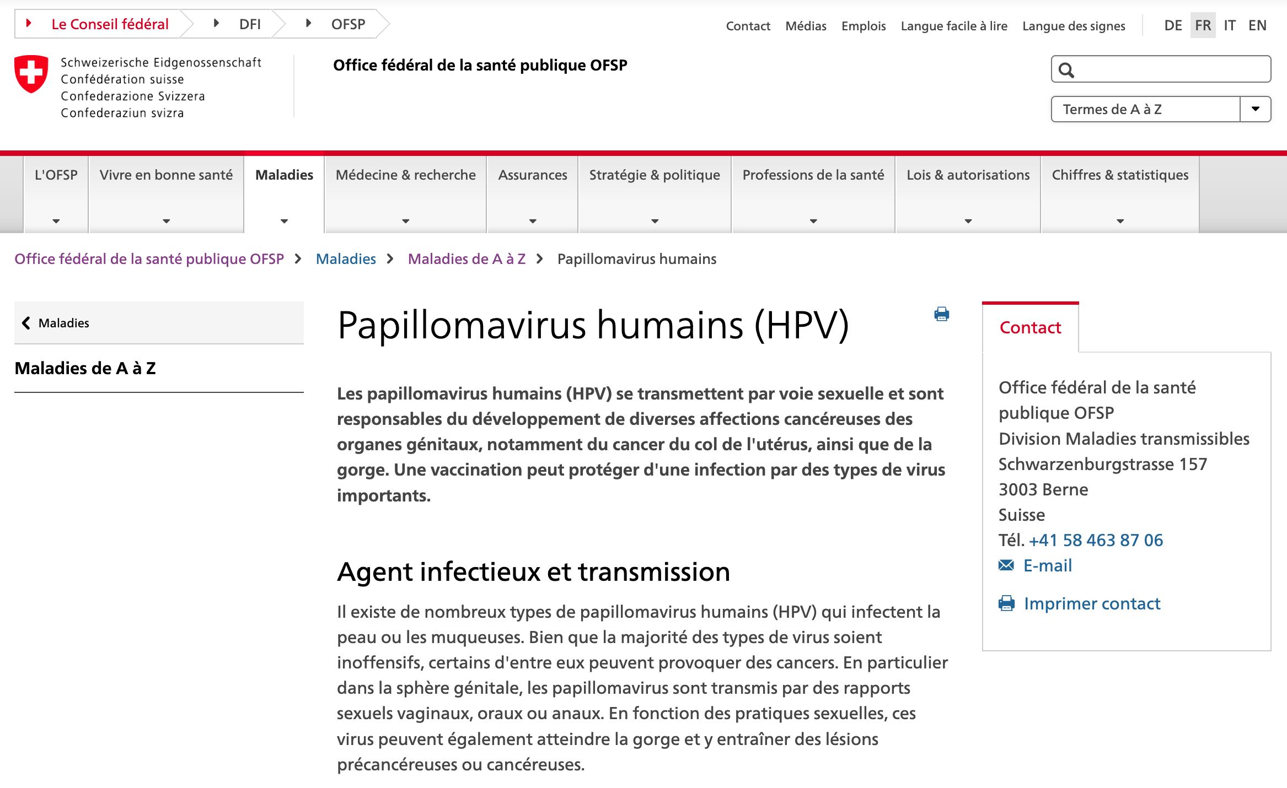Viewport: 1287px width, 788px height.
Task: Click the OFSP top breadcrumb tab
Action: pyautogui.click(x=348, y=24)
